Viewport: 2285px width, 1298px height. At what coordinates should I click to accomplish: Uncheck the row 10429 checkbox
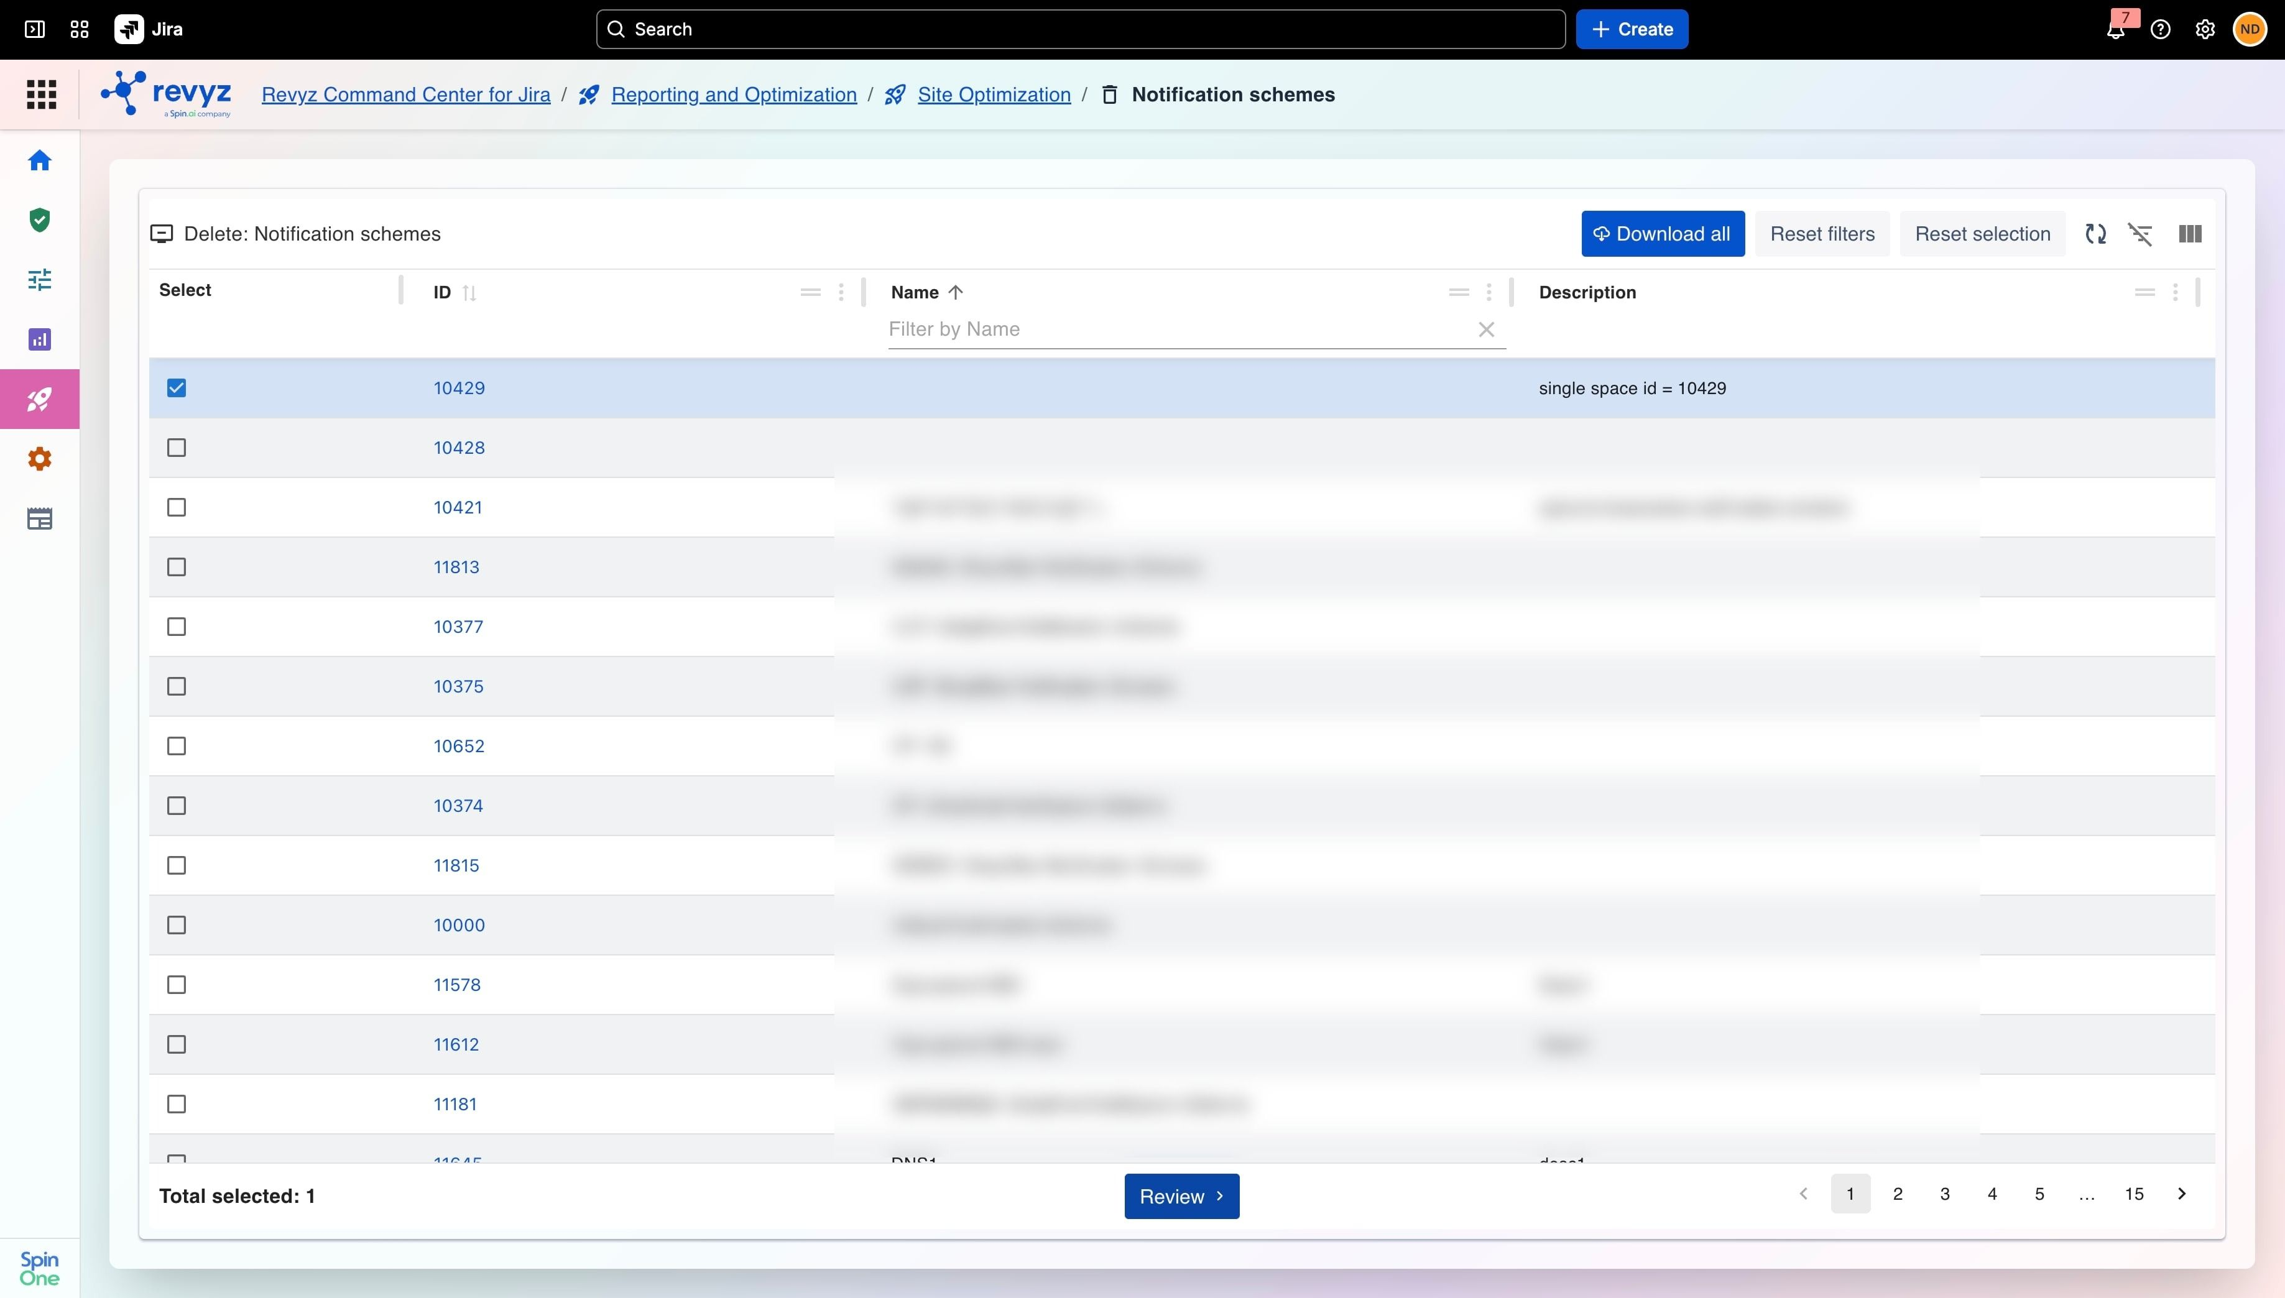pyautogui.click(x=177, y=388)
